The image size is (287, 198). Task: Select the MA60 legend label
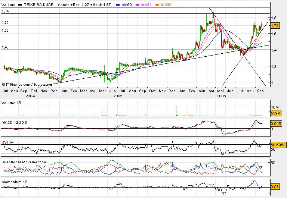point(126,5)
